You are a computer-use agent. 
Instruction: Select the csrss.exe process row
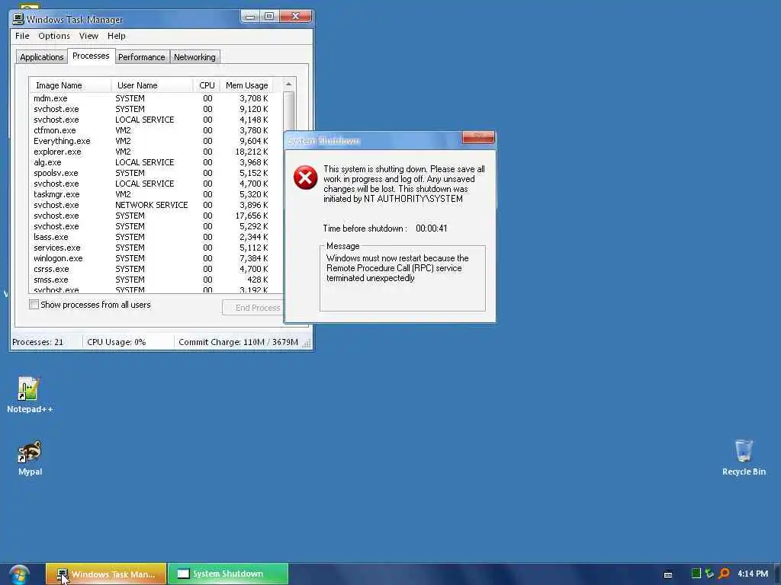pyautogui.click(x=150, y=269)
